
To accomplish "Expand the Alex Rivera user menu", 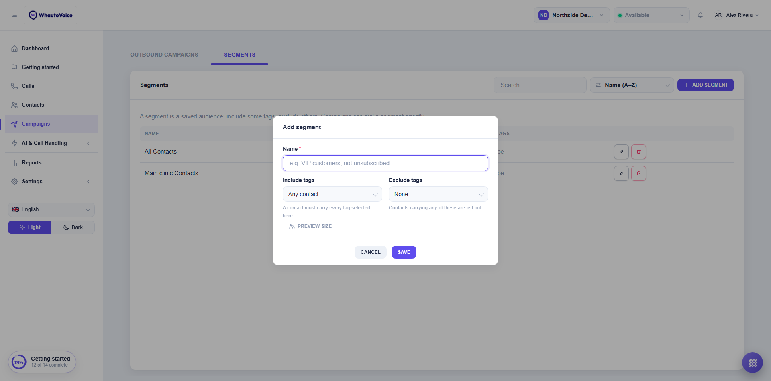I will pyautogui.click(x=736, y=15).
